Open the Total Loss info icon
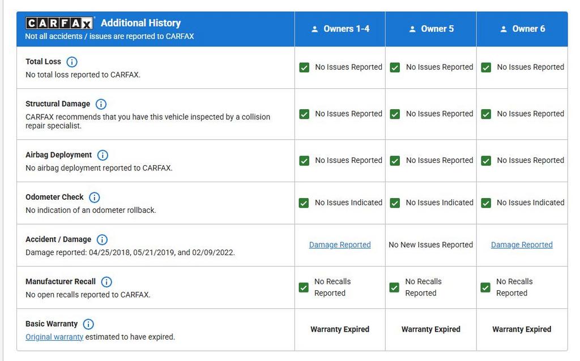This screenshot has height=361, width=580. pyautogui.click(x=72, y=62)
